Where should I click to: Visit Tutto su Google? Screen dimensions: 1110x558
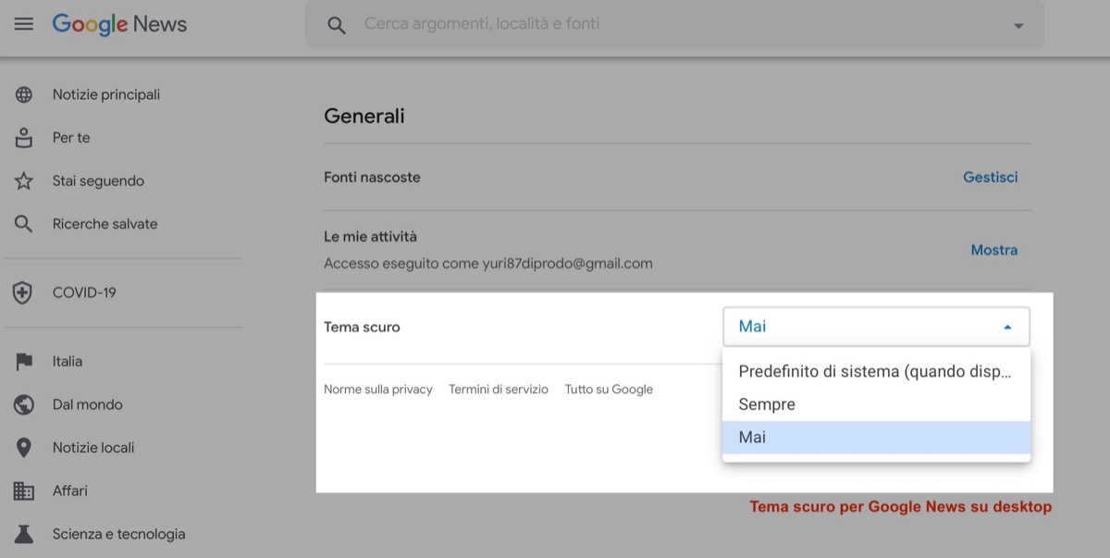point(609,389)
